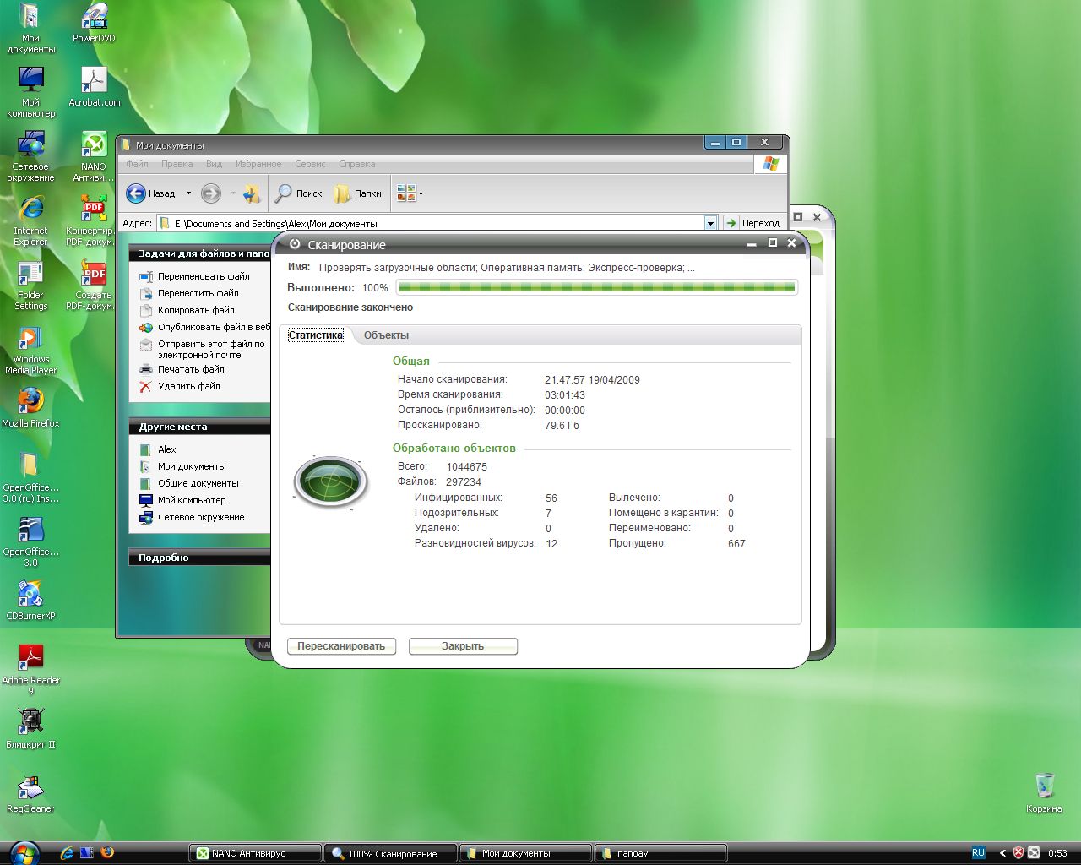
Task: Open the Views icon menu in Explorer
Action: pos(410,193)
